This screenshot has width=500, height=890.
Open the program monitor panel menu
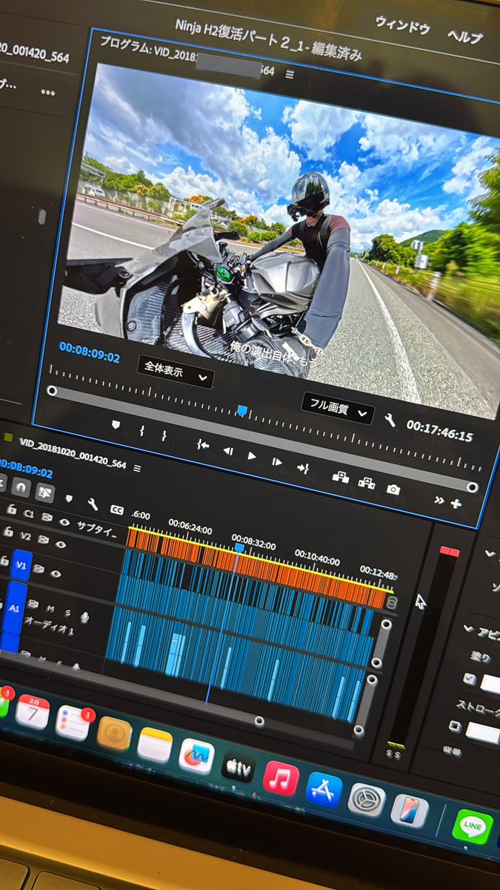[x=290, y=74]
